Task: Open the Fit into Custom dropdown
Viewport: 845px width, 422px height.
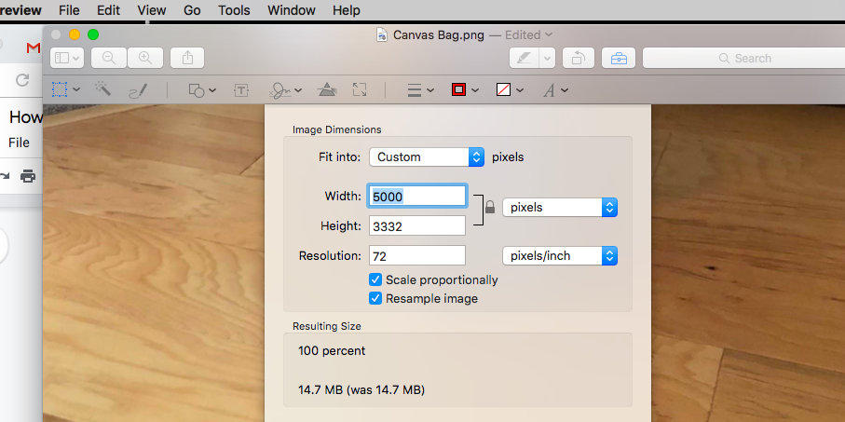Action: click(x=427, y=157)
